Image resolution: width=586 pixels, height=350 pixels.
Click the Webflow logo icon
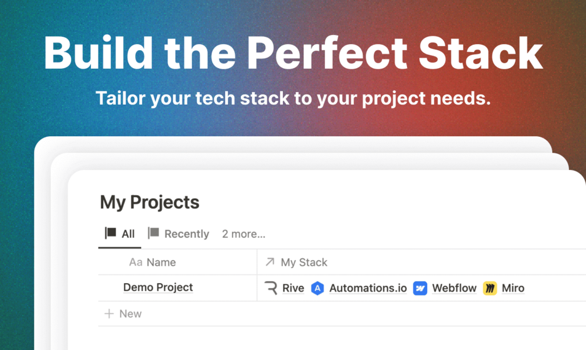click(x=420, y=288)
